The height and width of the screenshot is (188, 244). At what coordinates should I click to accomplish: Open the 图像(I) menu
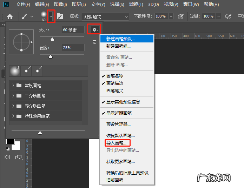(x=60, y=4)
